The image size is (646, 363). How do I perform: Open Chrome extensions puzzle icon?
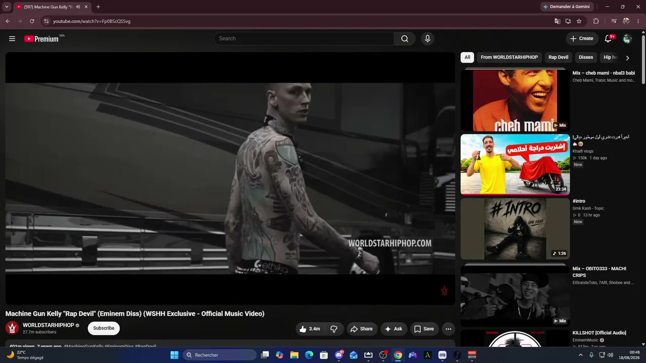(596, 21)
